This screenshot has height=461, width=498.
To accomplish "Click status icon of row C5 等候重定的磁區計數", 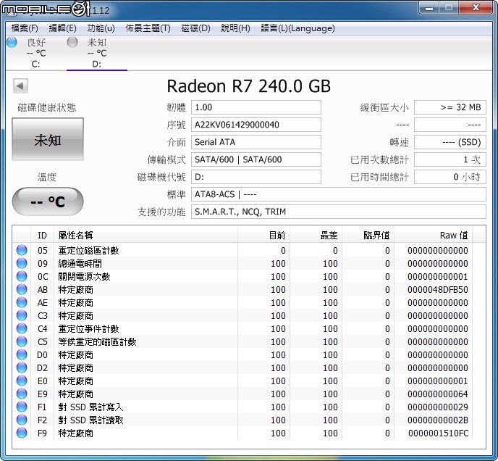I will (22, 341).
